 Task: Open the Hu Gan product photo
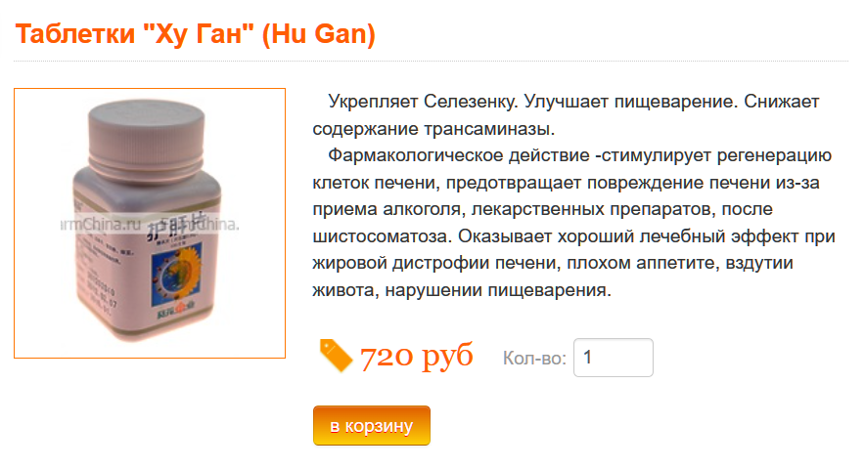(150, 223)
